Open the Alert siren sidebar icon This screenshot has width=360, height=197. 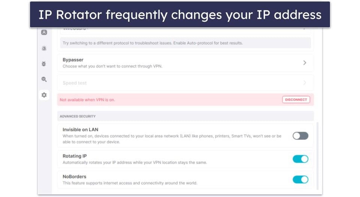tap(44, 48)
